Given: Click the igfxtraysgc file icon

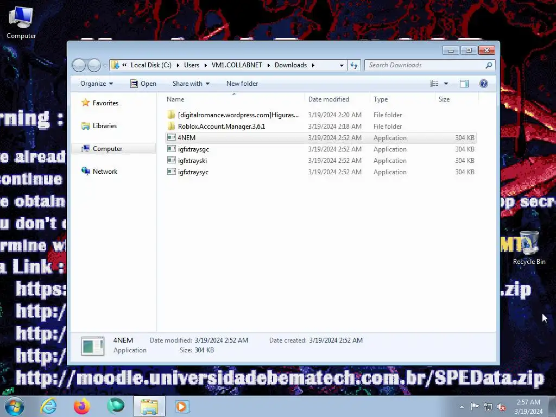Looking at the screenshot, I should [172, 149].
